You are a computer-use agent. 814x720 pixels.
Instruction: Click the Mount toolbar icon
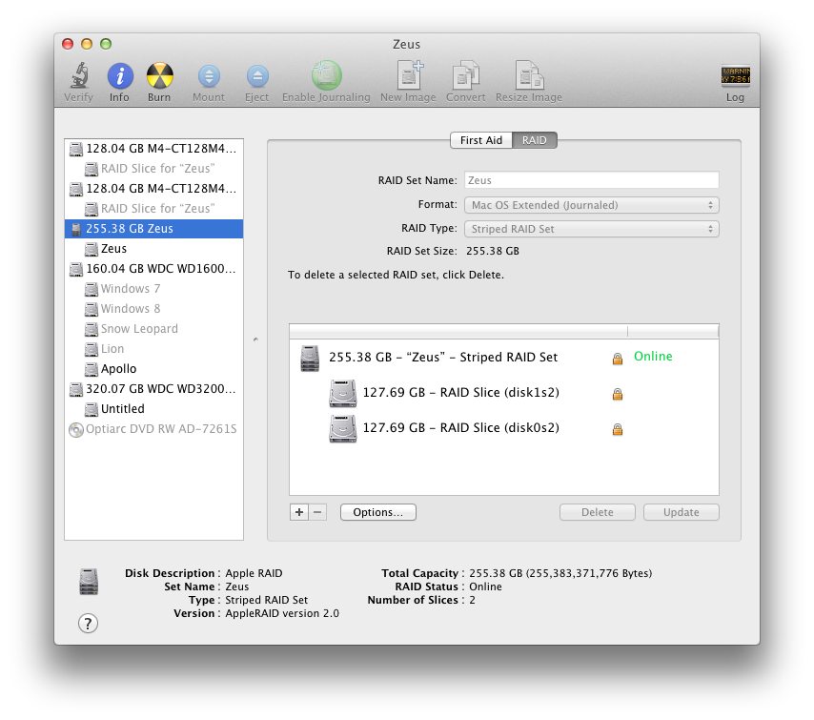(x=209, y=76)
